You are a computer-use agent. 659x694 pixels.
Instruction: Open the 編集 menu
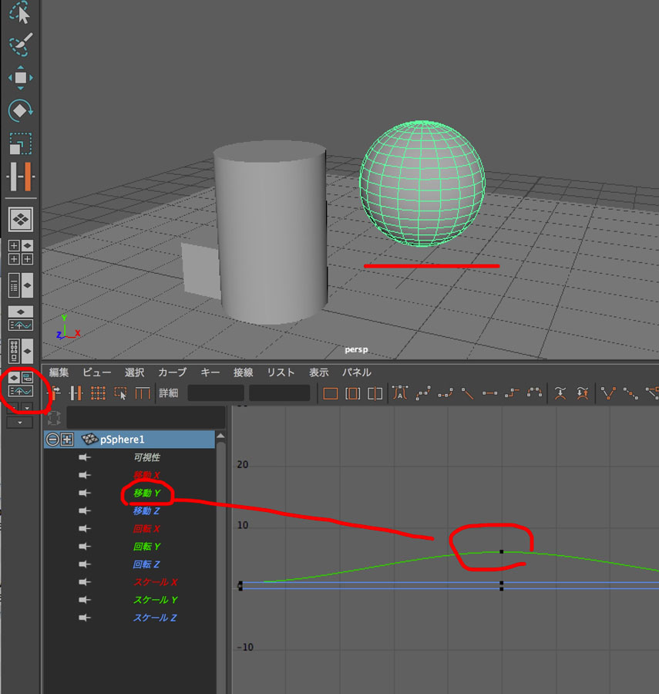point(59,372)
